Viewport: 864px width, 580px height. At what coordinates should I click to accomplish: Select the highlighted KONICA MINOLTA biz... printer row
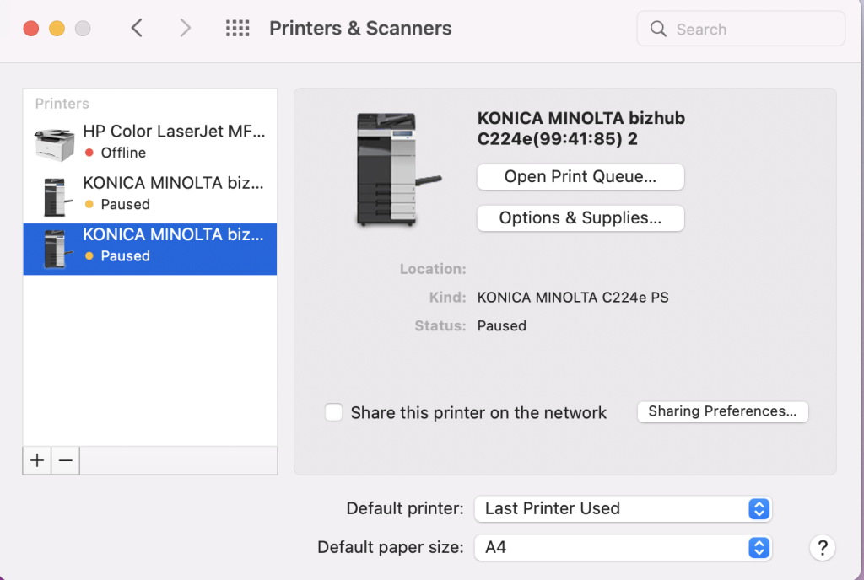(150, 250)
